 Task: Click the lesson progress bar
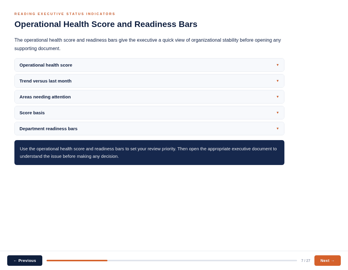tap(172, 260)
